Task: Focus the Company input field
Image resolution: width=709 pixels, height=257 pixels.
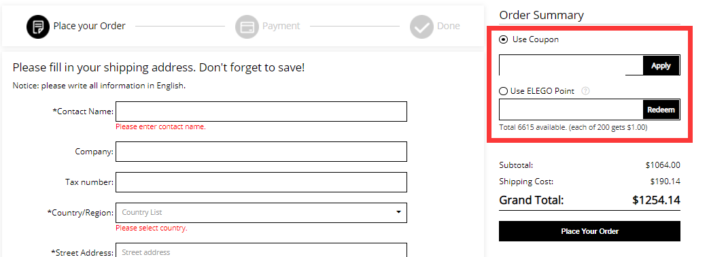Action: 261,152
